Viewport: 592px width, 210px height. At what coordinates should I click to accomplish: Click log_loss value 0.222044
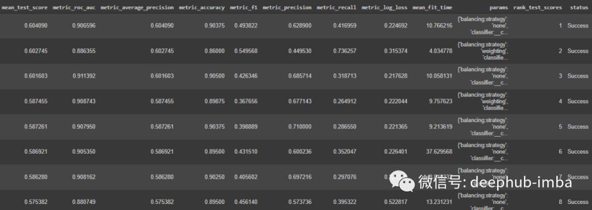[396, 101]
